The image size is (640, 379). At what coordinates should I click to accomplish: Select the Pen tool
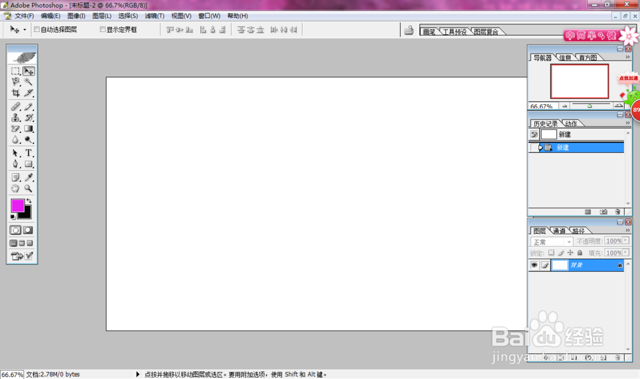click(x=15, y=164)
